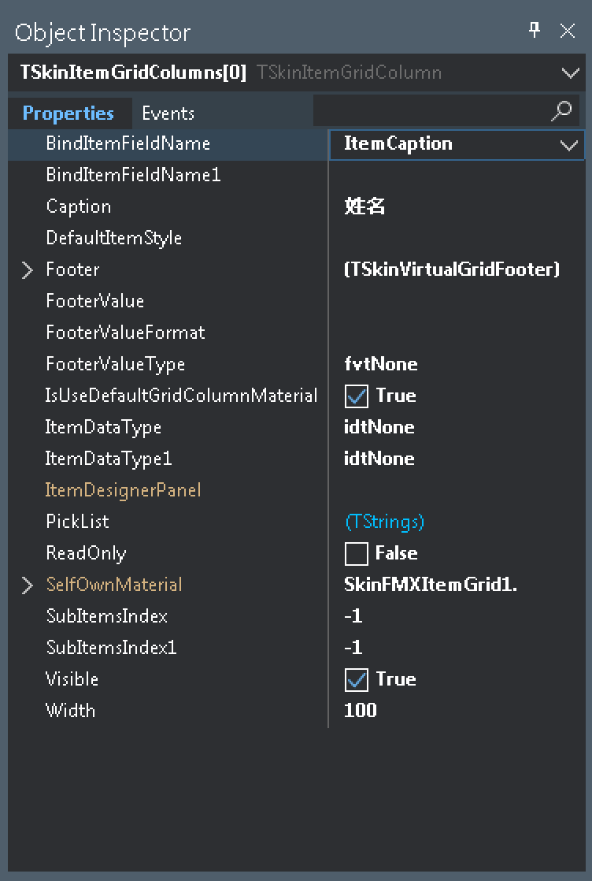Select the Width value 100
Viewport: 592px width, 881px height.
point(361,711)
